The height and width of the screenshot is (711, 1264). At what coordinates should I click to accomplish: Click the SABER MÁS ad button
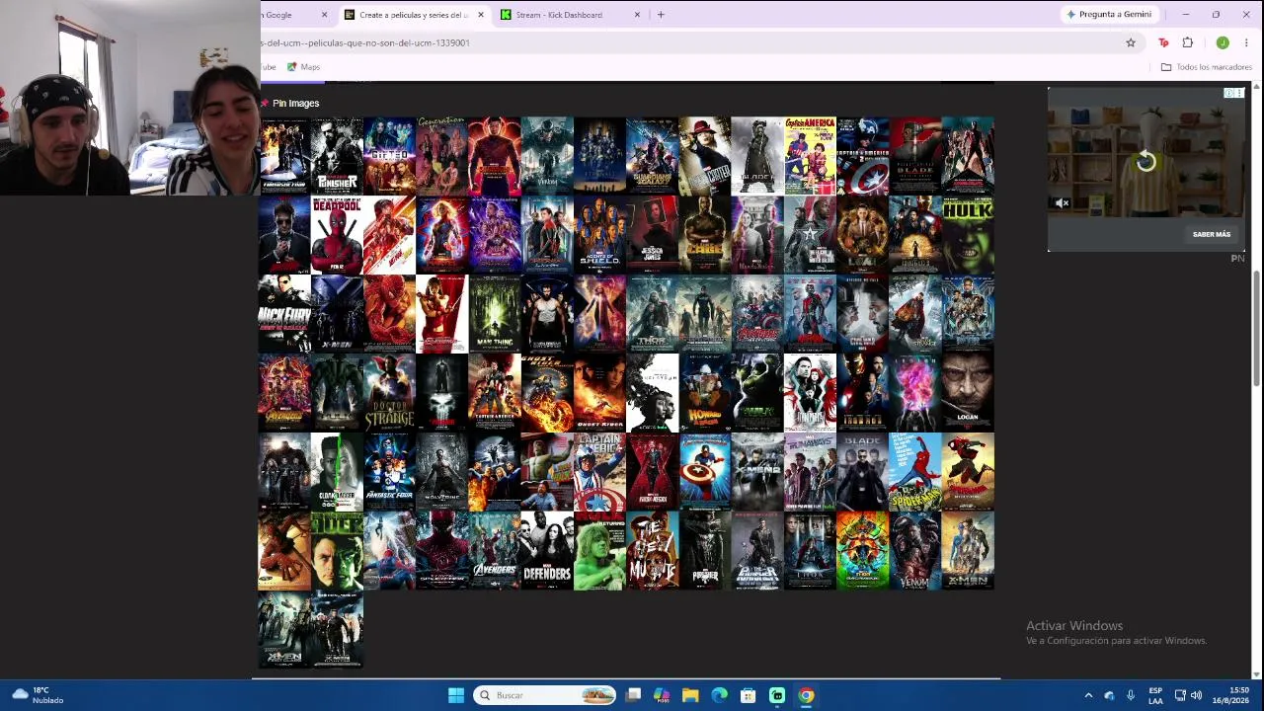point(1212,234)
